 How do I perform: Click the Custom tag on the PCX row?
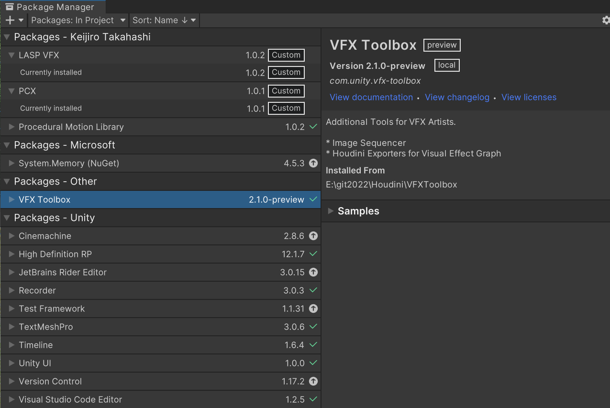click(x=286, y=91)
